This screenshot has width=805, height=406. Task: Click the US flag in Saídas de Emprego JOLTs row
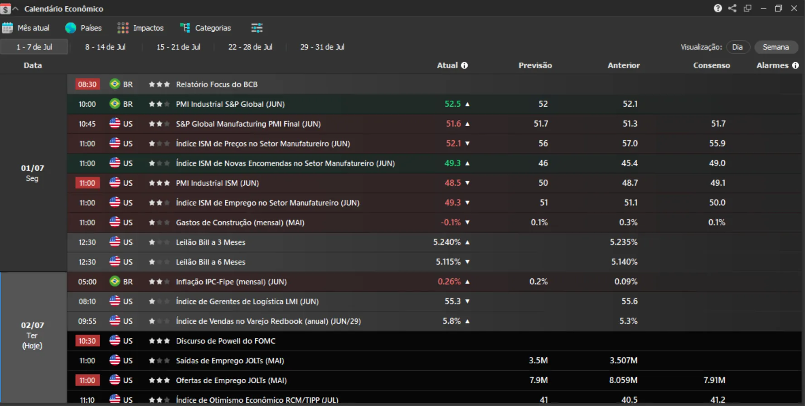(115, 360)
